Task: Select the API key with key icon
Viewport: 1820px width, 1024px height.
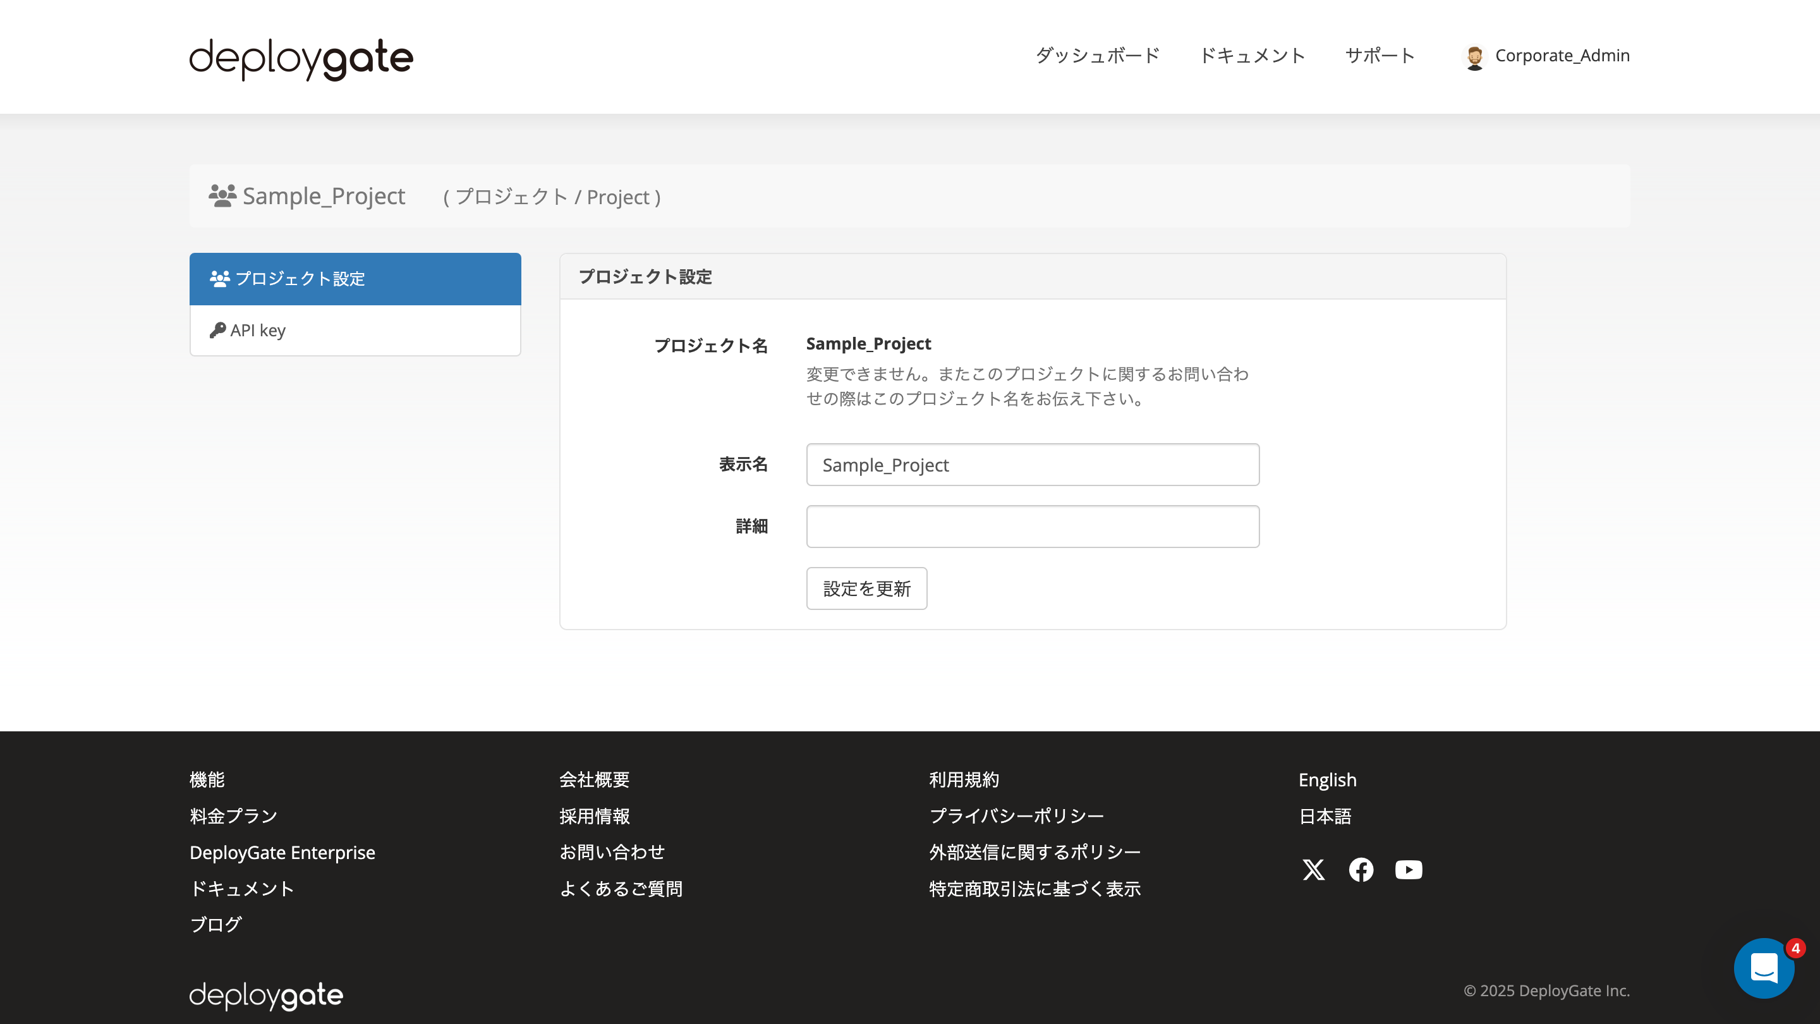Action: pyautogui.click(x=258, y=329)
